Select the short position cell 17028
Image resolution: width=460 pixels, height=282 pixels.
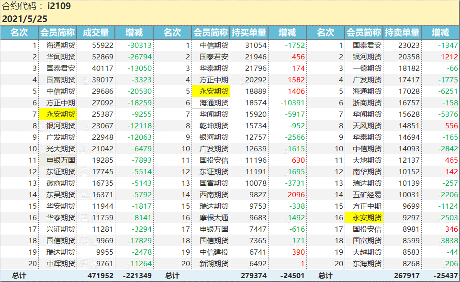click(x=409, y=91)
